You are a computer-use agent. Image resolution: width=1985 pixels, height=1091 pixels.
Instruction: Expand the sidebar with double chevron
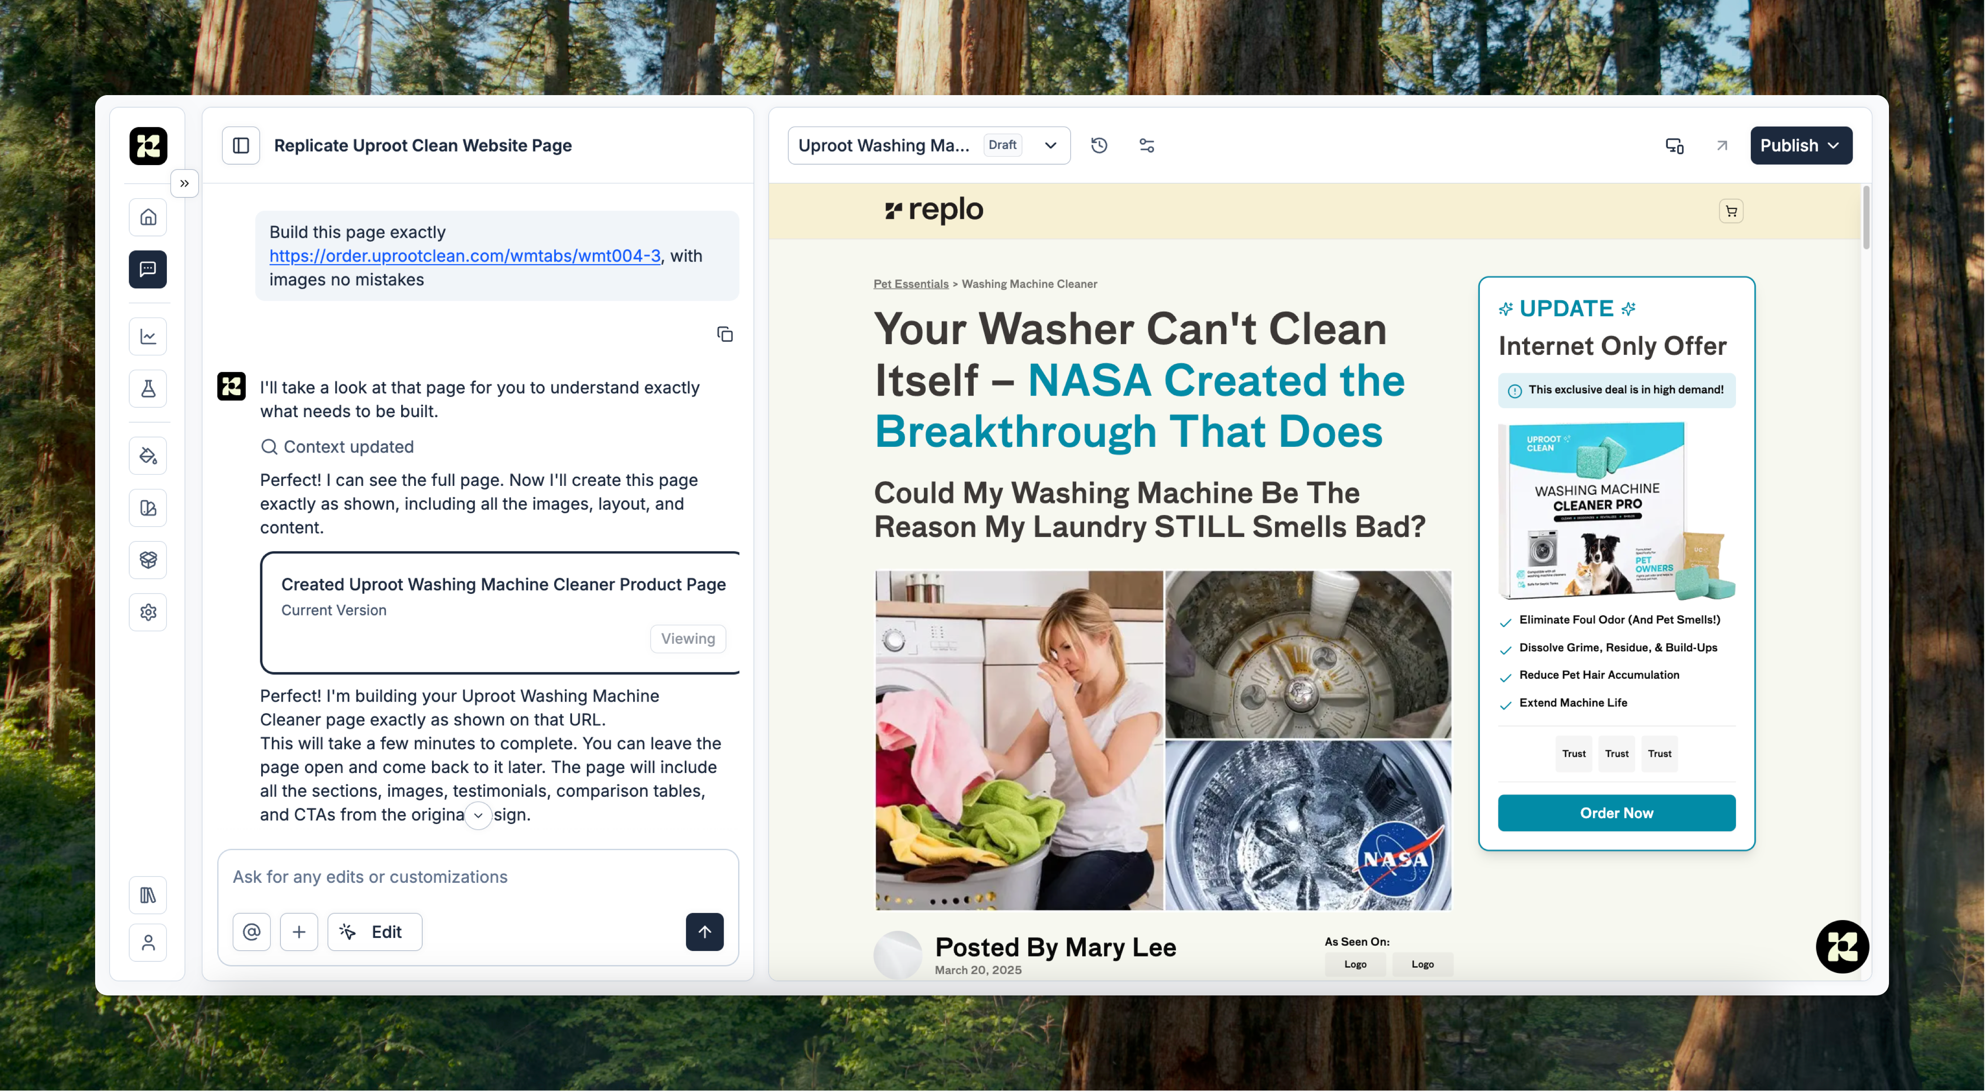pyautogui.click(x=184, y=183)
